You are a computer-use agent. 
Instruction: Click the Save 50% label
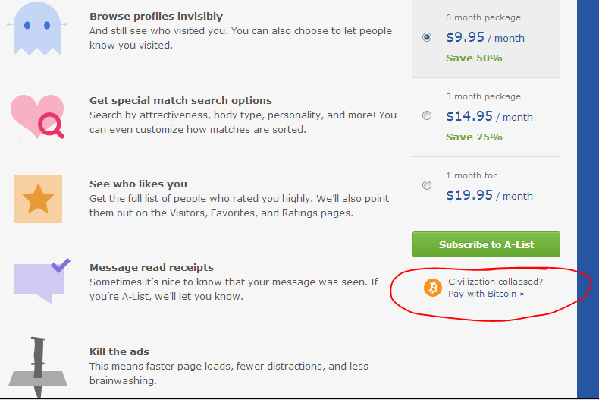[x=474, y=58]
